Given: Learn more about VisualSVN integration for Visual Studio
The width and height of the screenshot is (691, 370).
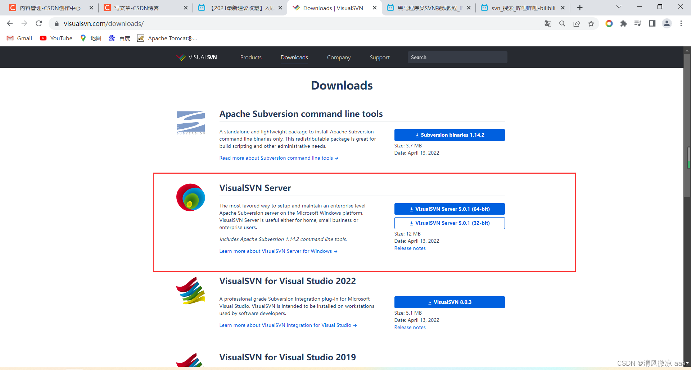Looking at the screenshot, I should (288, 325).
